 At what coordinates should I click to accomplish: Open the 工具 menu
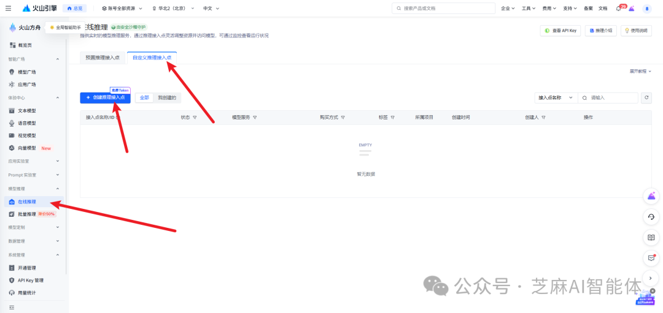(x=529, y=8)
